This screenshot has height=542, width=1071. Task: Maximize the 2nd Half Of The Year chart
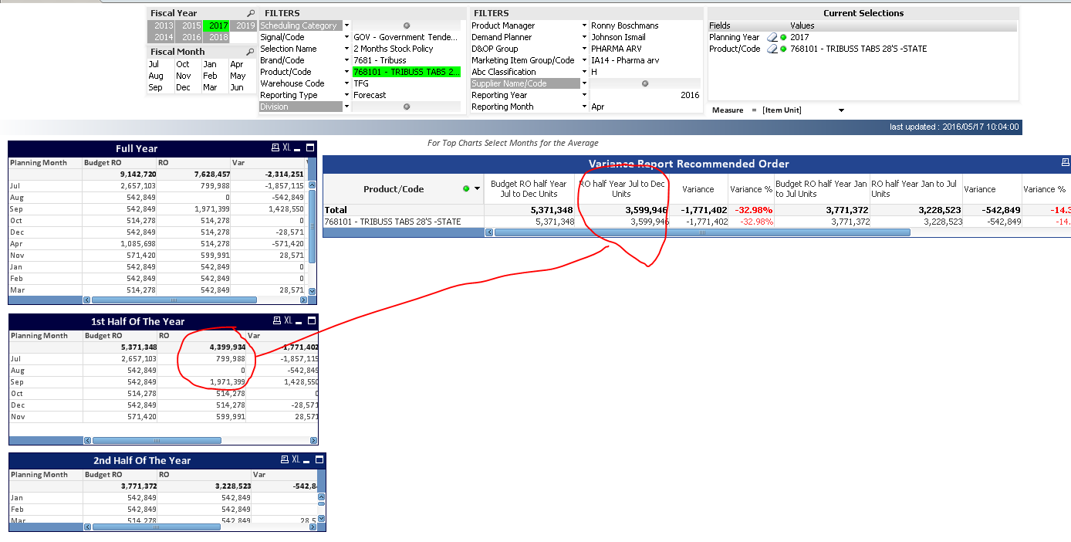(319, 459)
